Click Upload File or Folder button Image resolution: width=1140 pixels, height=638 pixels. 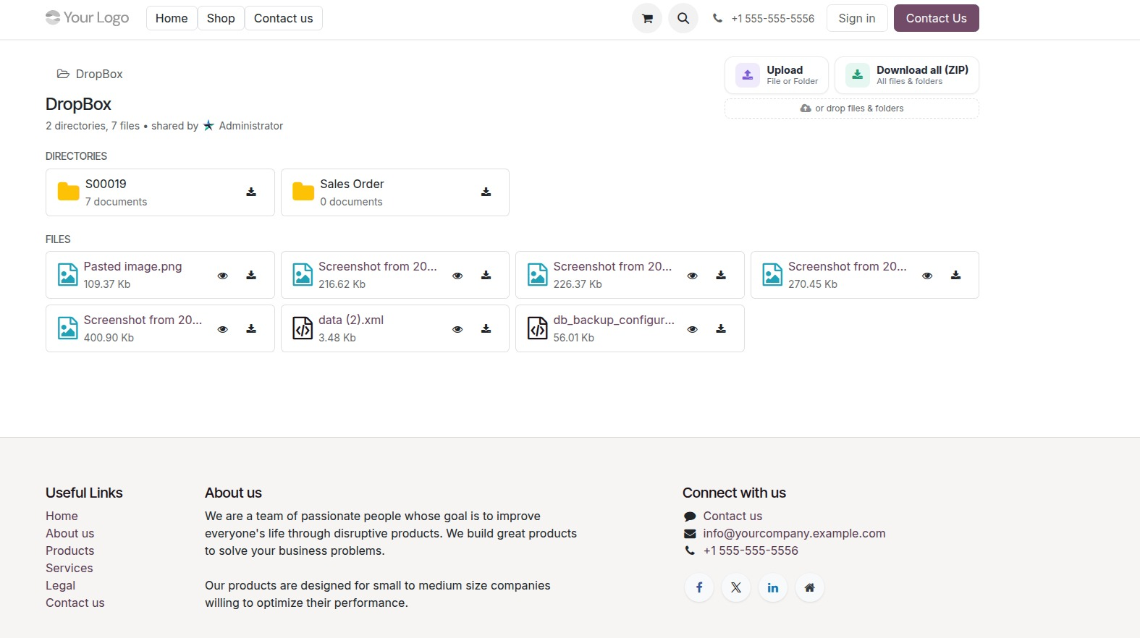tap(777, 75)
